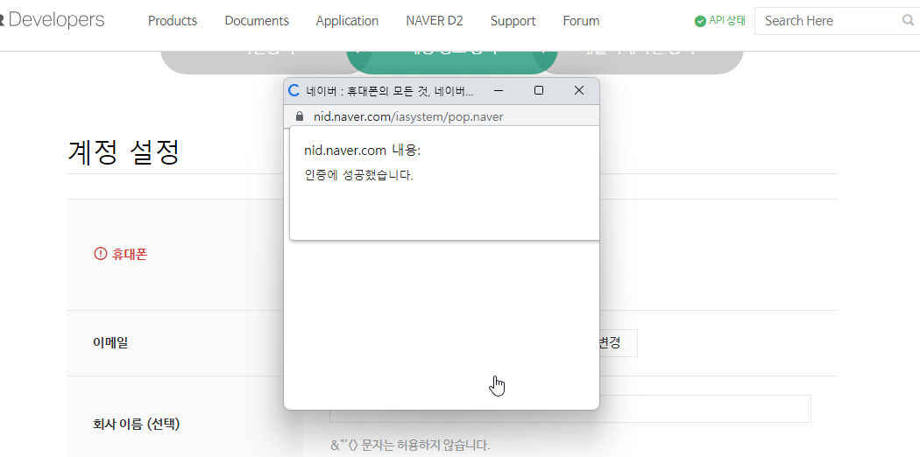Maximize the Naver popup window

coord(539,90)
